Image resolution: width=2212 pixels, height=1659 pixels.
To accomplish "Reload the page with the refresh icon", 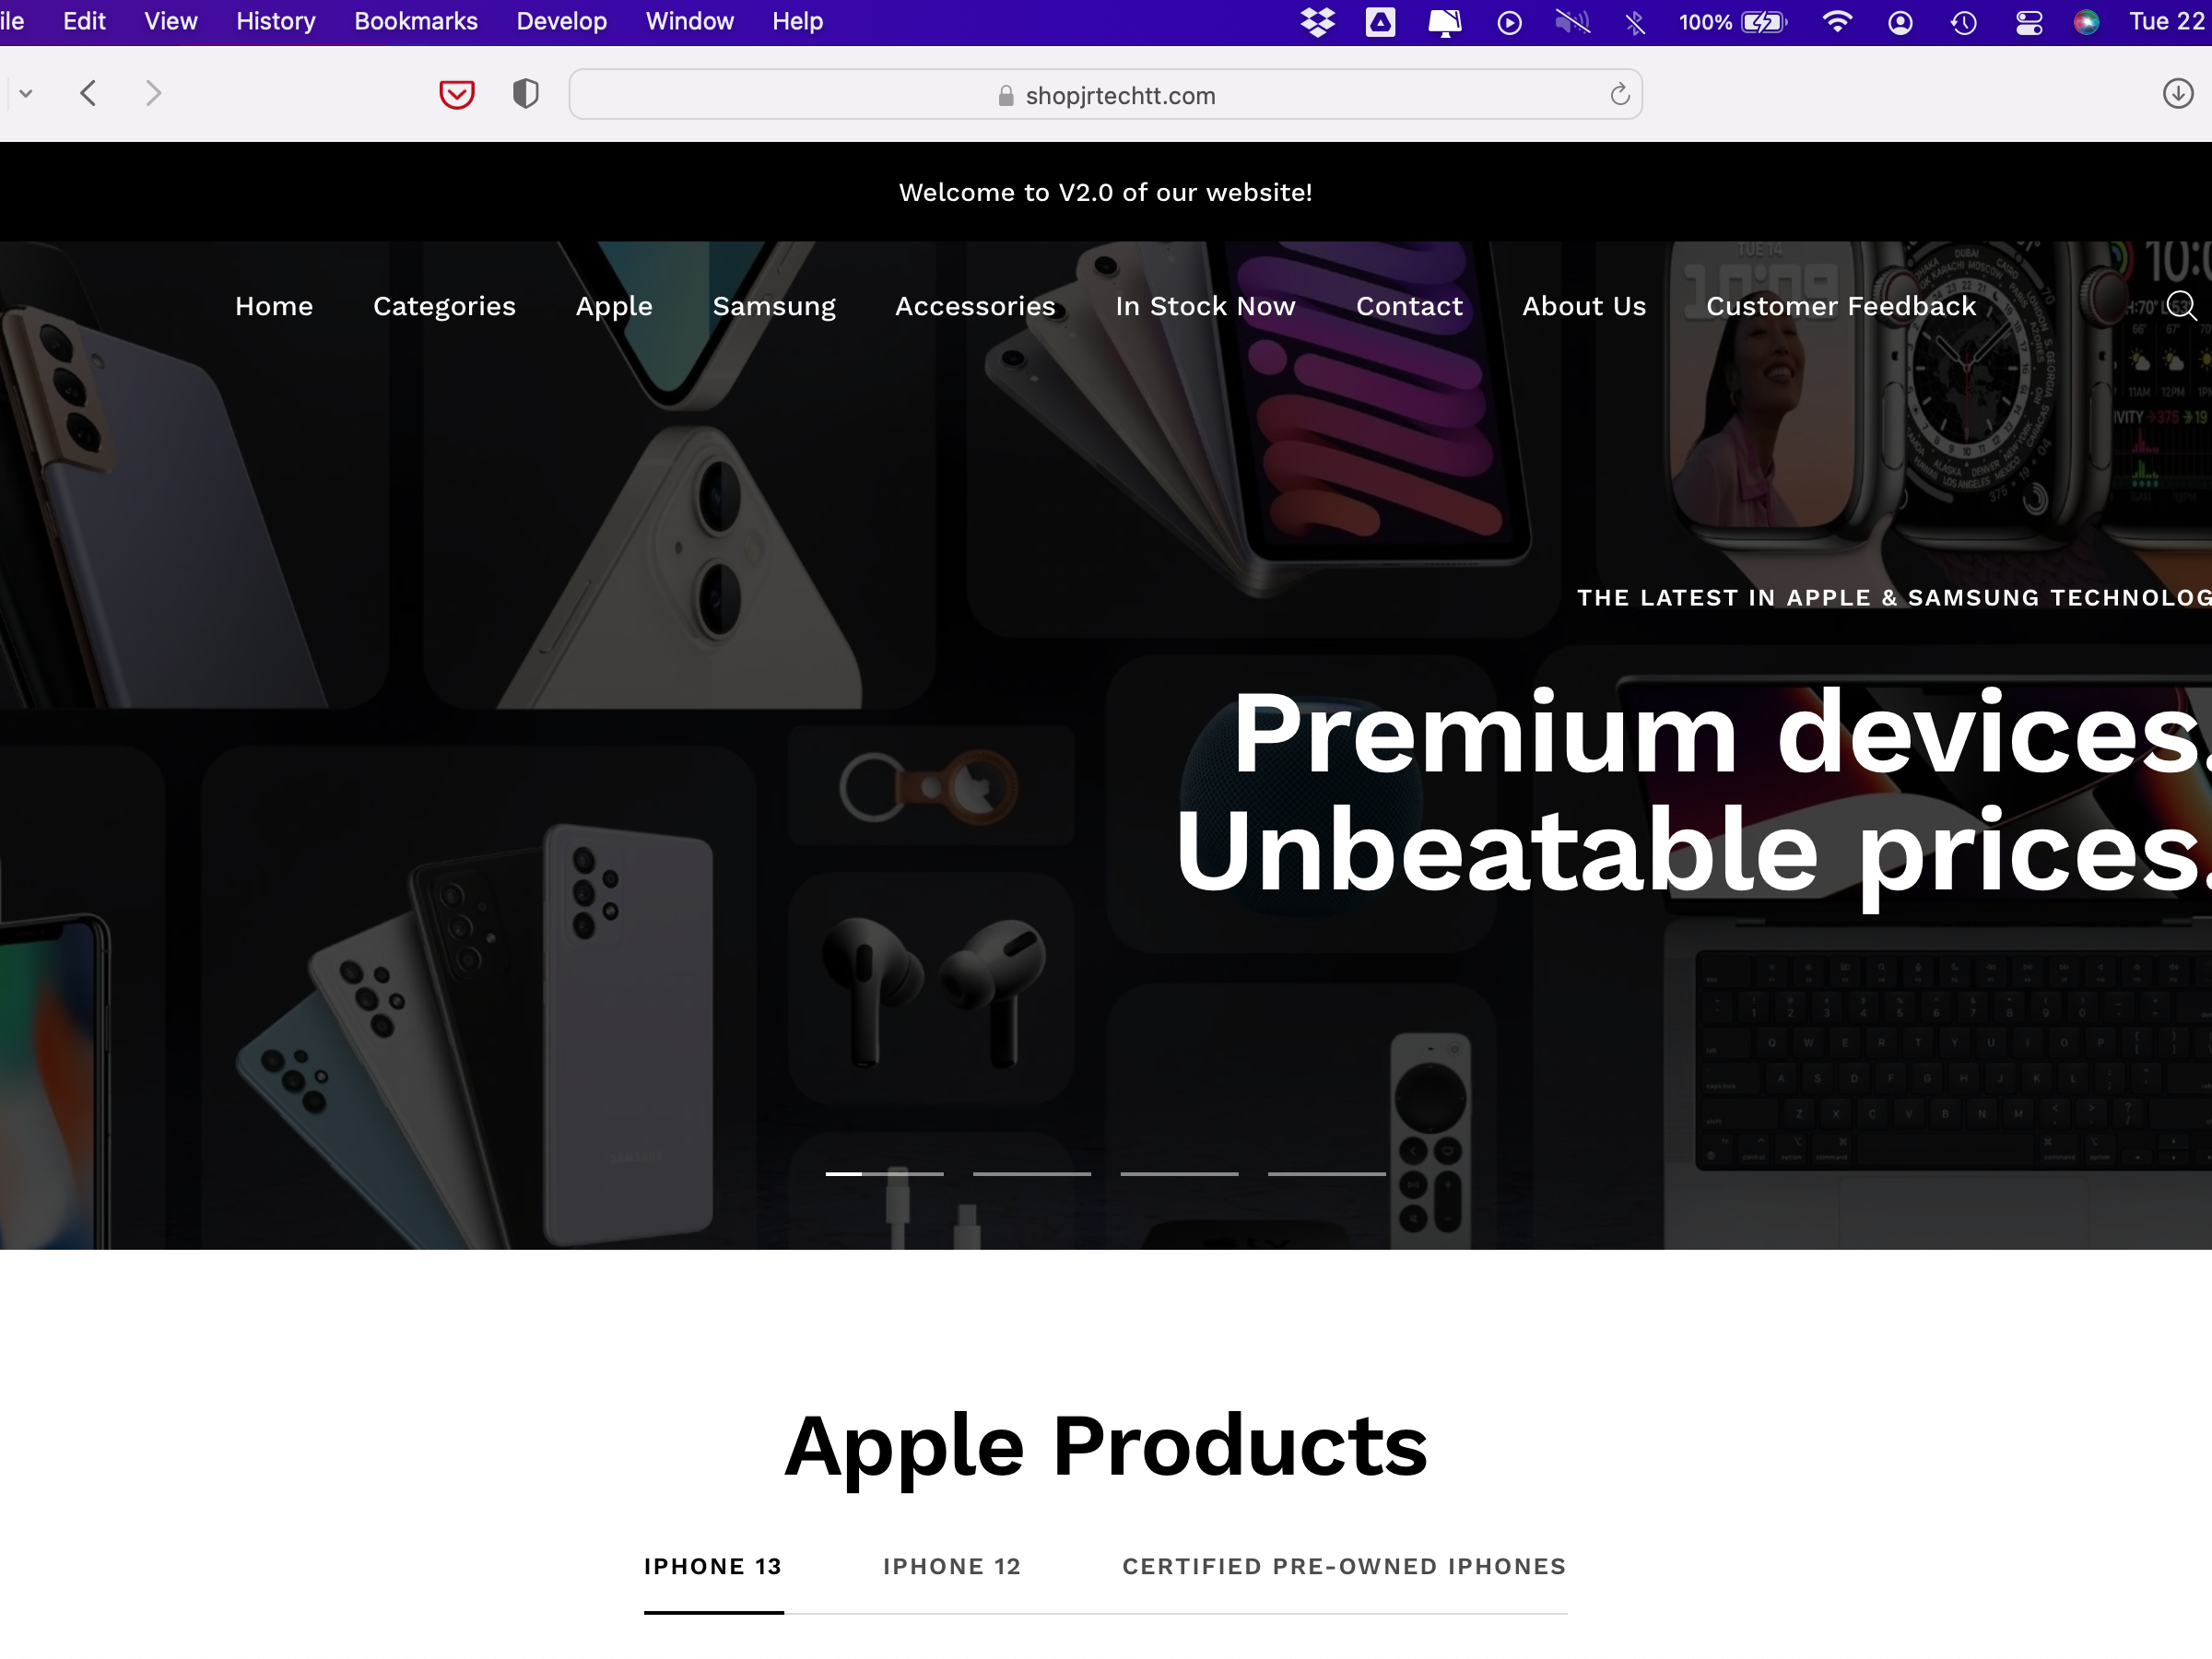I will [x=1620, y=95].
